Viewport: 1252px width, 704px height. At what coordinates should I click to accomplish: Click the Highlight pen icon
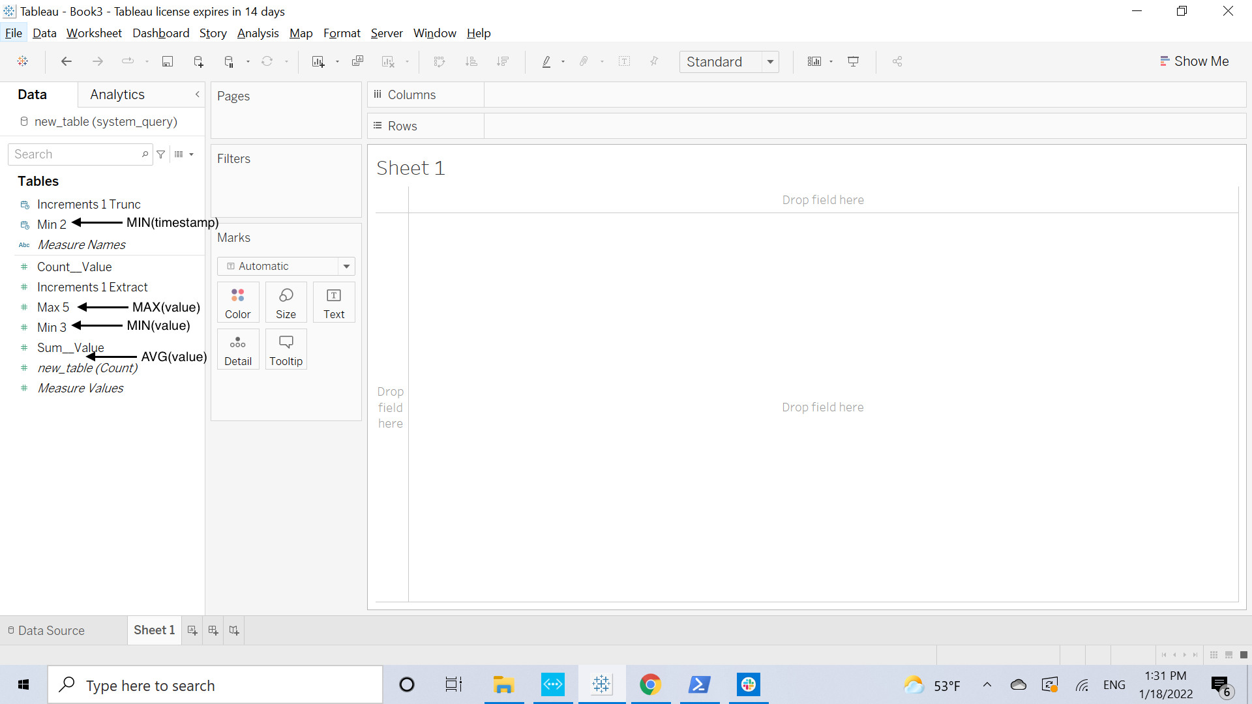coord(546,61)
